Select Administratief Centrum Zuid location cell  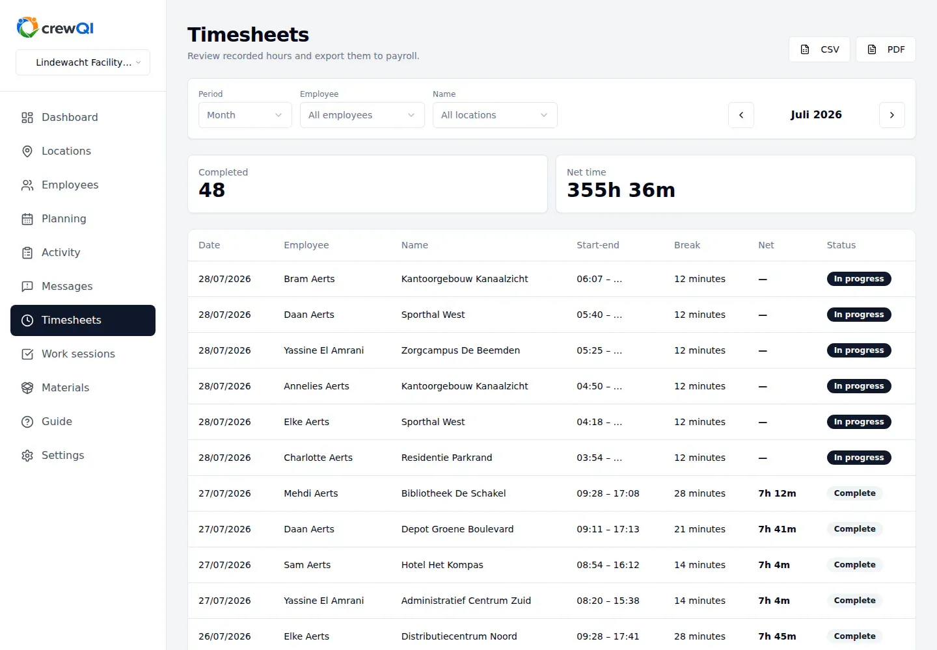click(466, 601)
